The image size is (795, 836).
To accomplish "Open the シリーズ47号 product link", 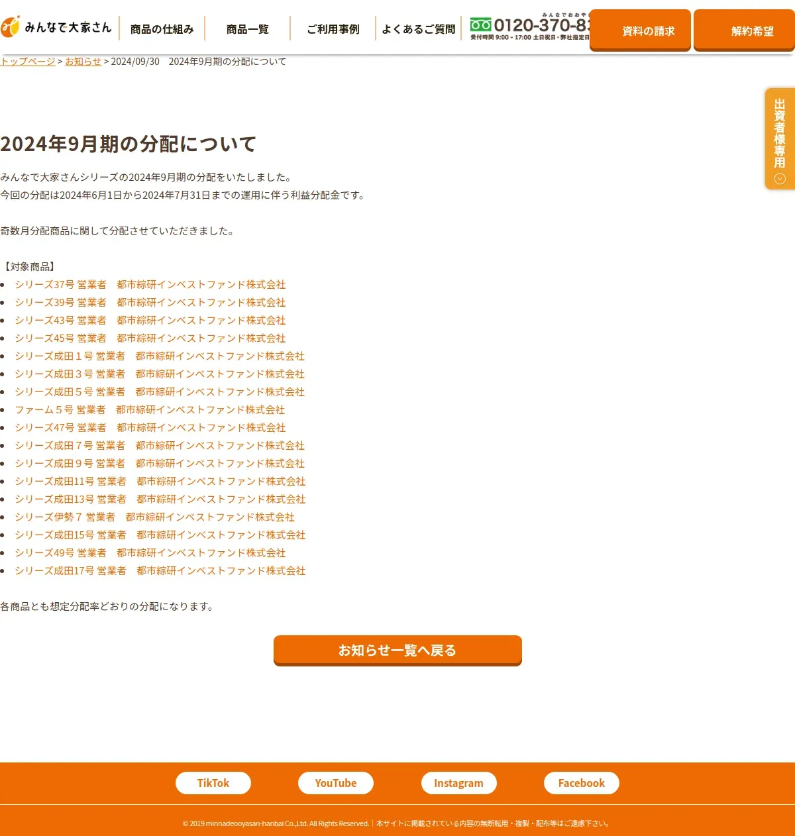I will coord(150,428).
